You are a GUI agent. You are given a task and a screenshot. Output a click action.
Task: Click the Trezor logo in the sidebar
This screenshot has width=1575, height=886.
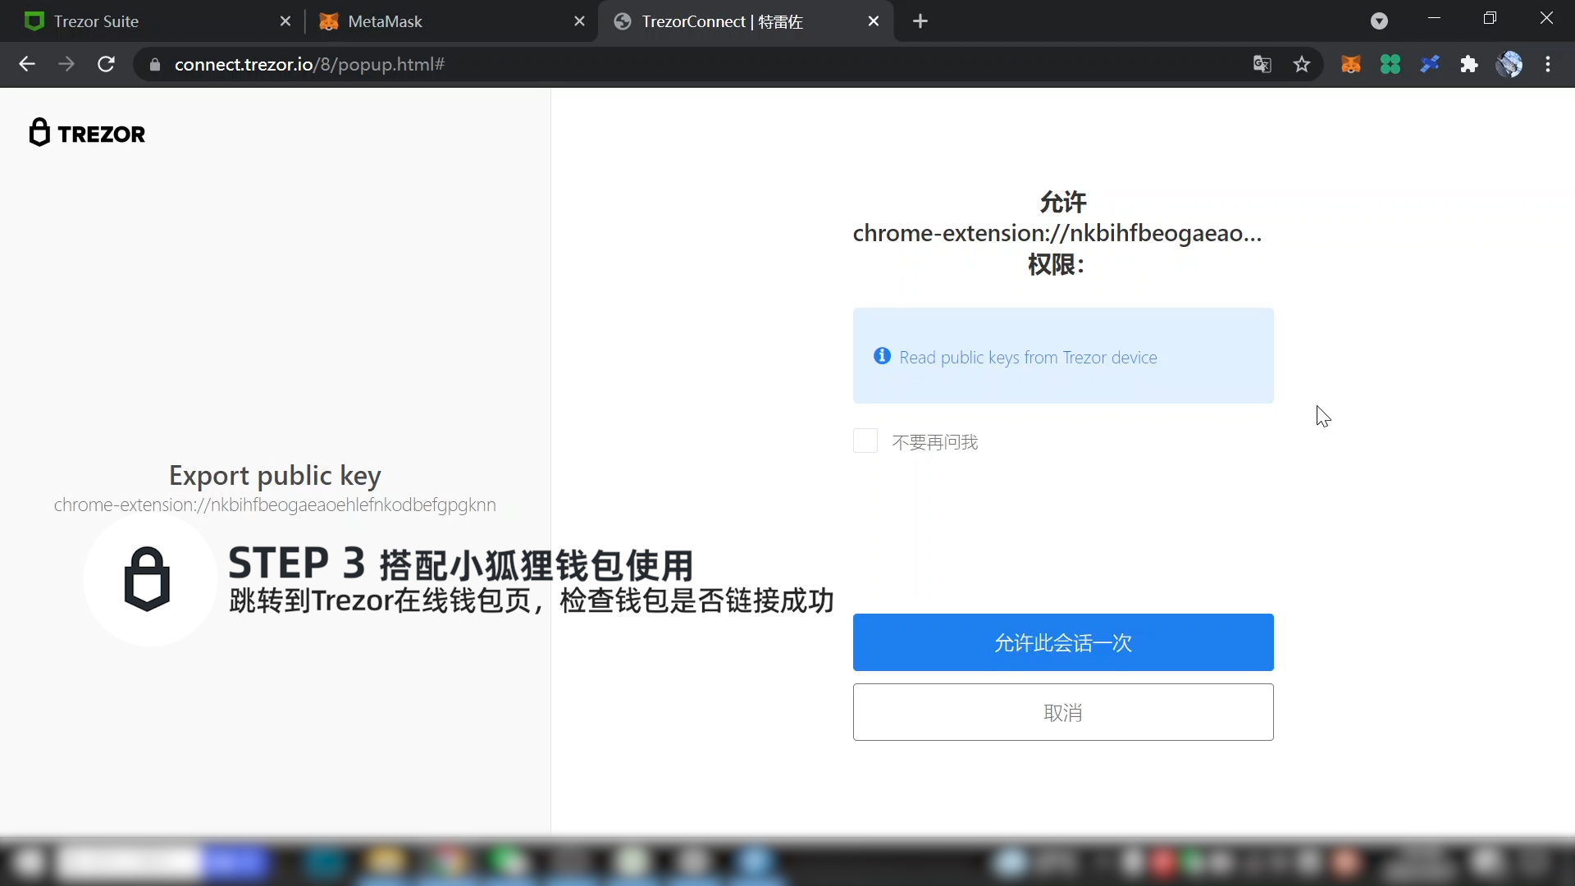click(x=87, y=133)
